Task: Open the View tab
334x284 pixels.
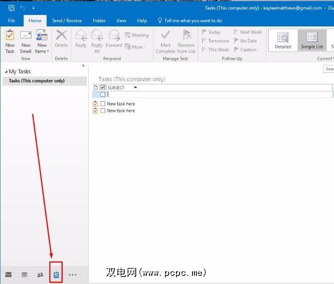Action: click(x=121, y=20)
